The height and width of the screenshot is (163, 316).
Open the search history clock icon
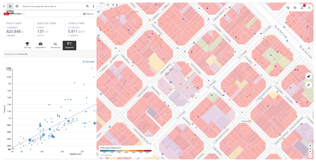pyautogui.click(x=17, y=6)
